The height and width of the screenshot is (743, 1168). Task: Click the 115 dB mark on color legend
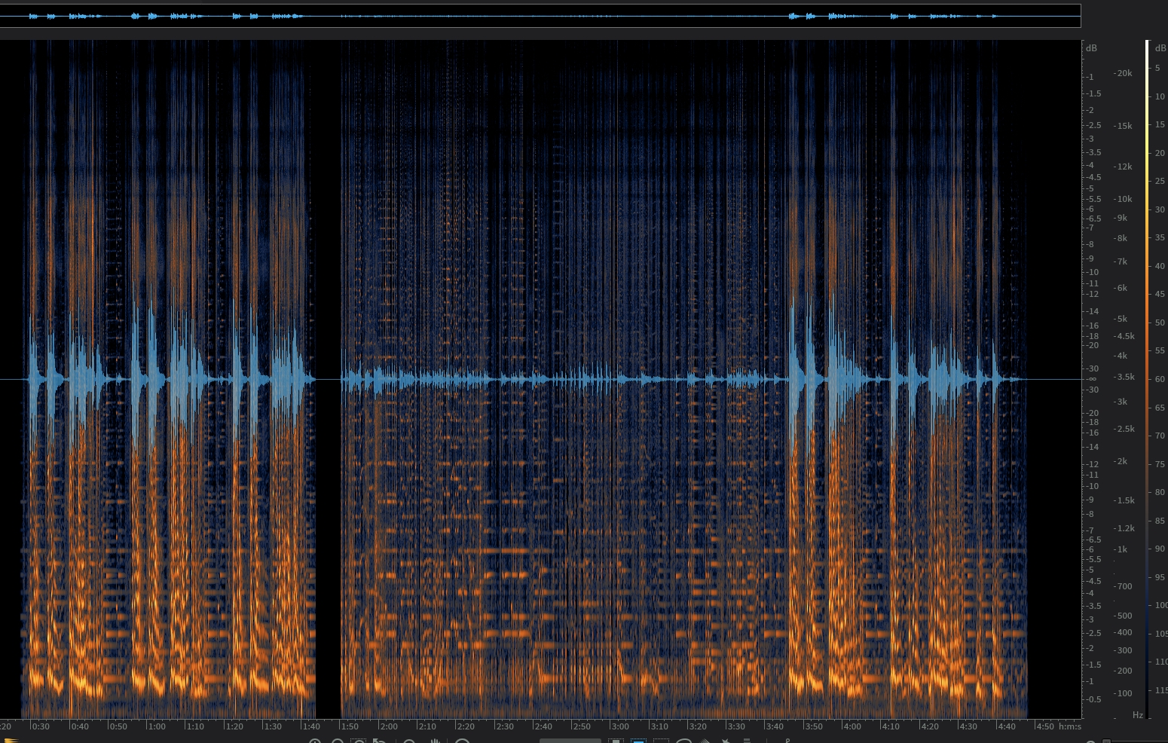pos(1160,690)
